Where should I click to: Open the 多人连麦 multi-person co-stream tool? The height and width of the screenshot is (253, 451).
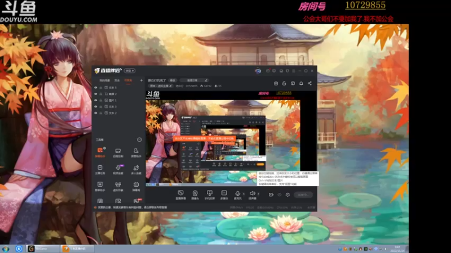click(x=136, y=170)
